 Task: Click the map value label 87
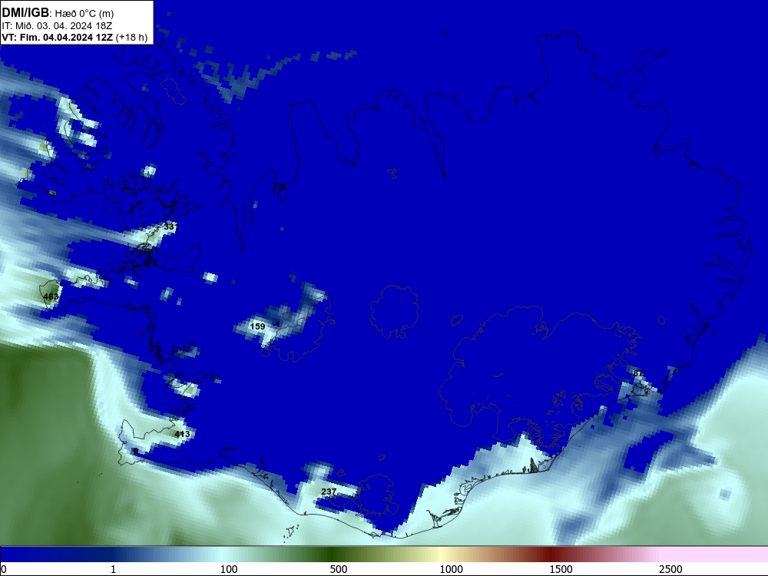point(637,373)
